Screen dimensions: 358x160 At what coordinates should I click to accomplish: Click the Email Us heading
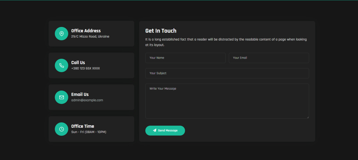click(x=80, y=94)
